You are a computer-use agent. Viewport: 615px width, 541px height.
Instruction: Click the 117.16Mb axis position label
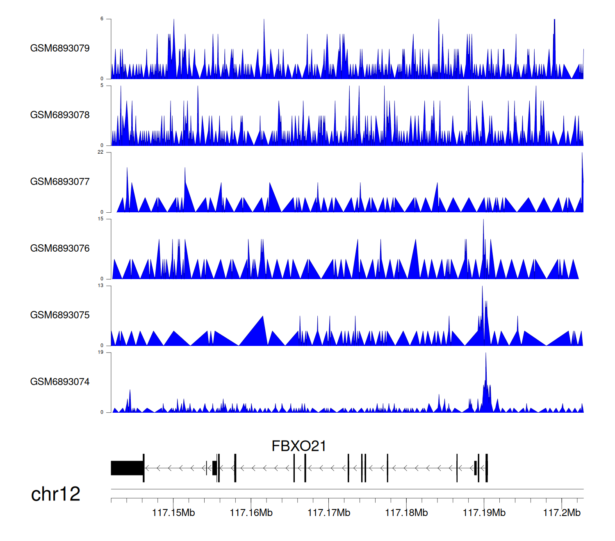[x=251, y=513]
